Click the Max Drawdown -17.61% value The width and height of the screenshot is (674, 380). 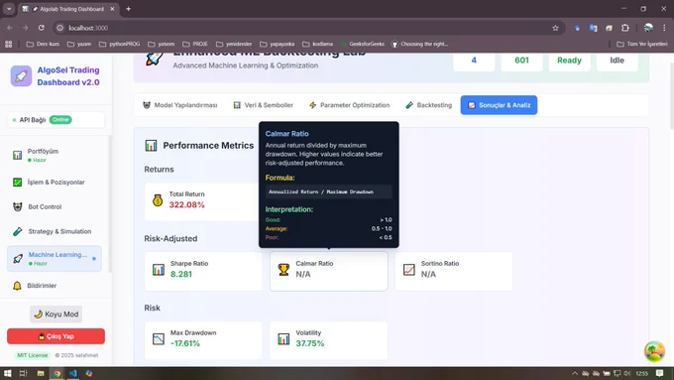185,343
